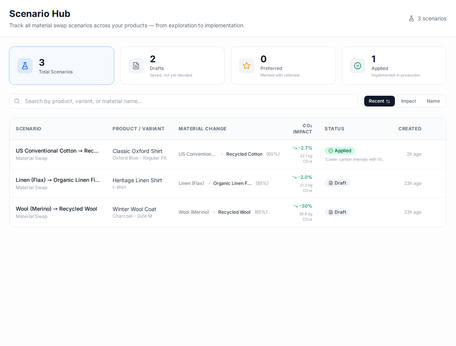This screenshot has height=346, width=456.
Task: Sort scenarios by Name
Action: pyautogui.click(x=433, y=101)
